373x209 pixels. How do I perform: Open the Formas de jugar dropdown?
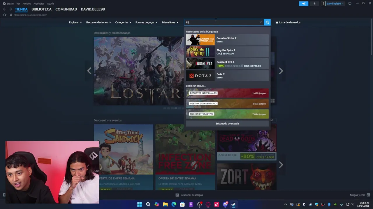point(147,22)
